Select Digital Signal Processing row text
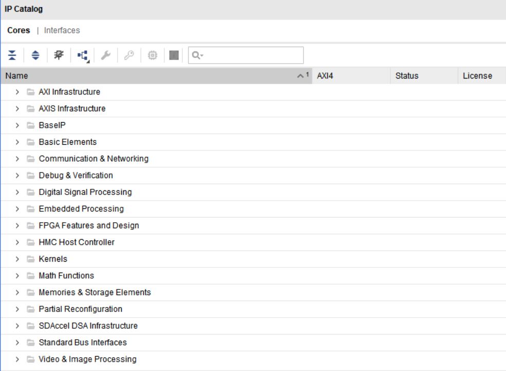Image resolution: width=506 pixels, height=371 pixels. [x=85, y=192]
